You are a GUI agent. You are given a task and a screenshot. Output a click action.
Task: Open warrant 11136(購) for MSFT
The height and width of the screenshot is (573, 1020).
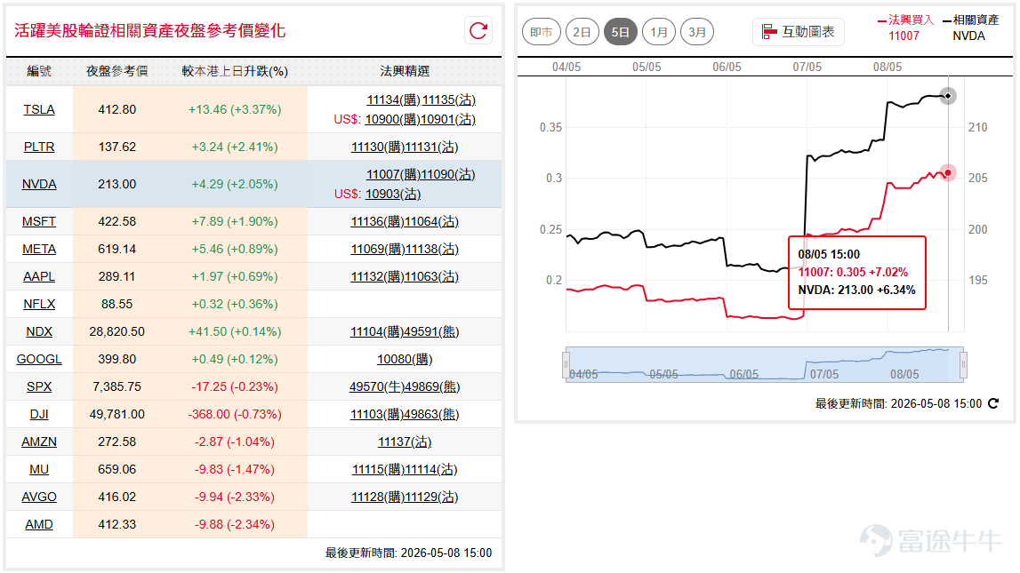(x=377, y=221)
